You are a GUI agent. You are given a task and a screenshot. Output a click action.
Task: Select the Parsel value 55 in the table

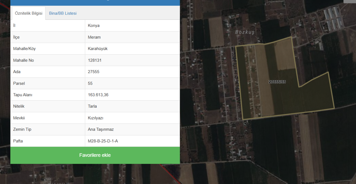tap(90, 83)
